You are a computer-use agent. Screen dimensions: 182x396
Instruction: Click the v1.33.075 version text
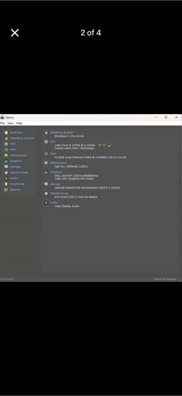[7, 279]
